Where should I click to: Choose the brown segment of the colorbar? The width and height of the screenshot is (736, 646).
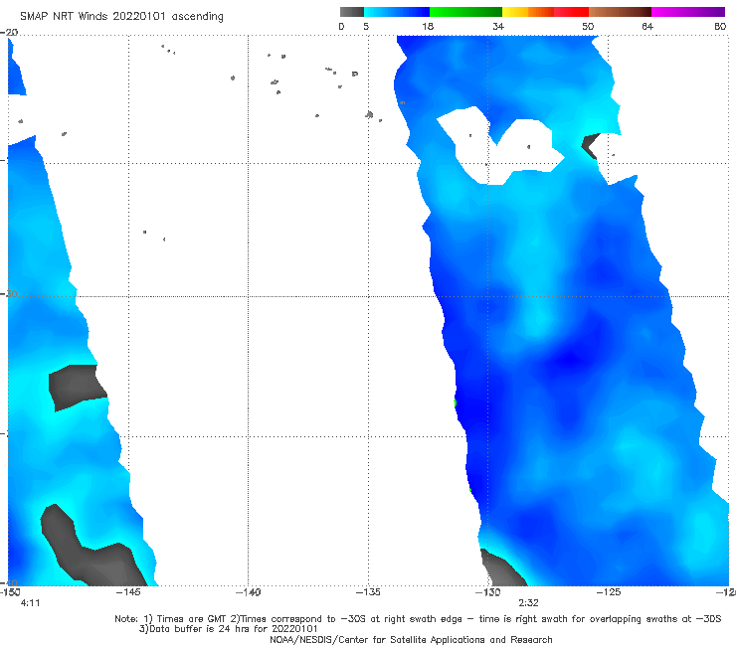(x=620, y=12)
